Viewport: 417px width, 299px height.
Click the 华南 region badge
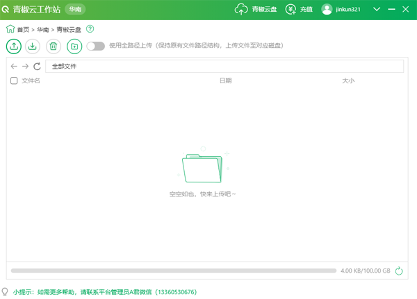74,10
